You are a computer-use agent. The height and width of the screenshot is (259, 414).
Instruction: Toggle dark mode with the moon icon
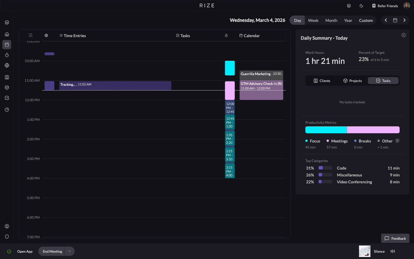361,5
